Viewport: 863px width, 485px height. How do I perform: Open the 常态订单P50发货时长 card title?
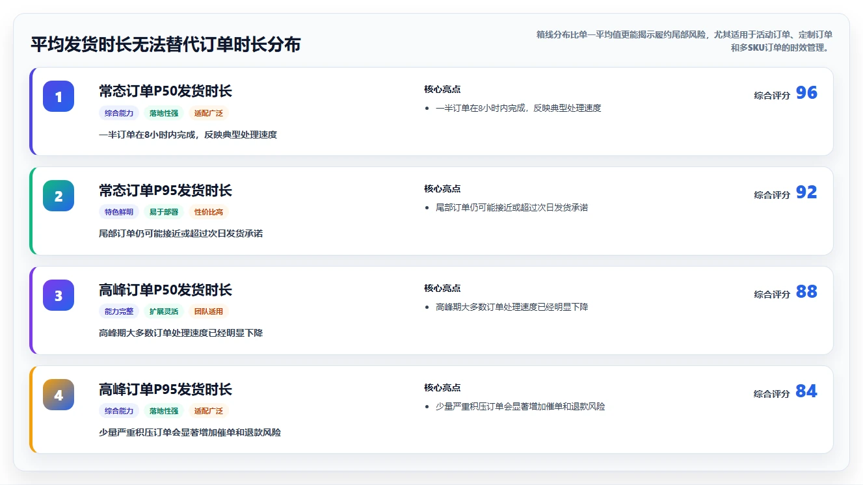point(165,91)
